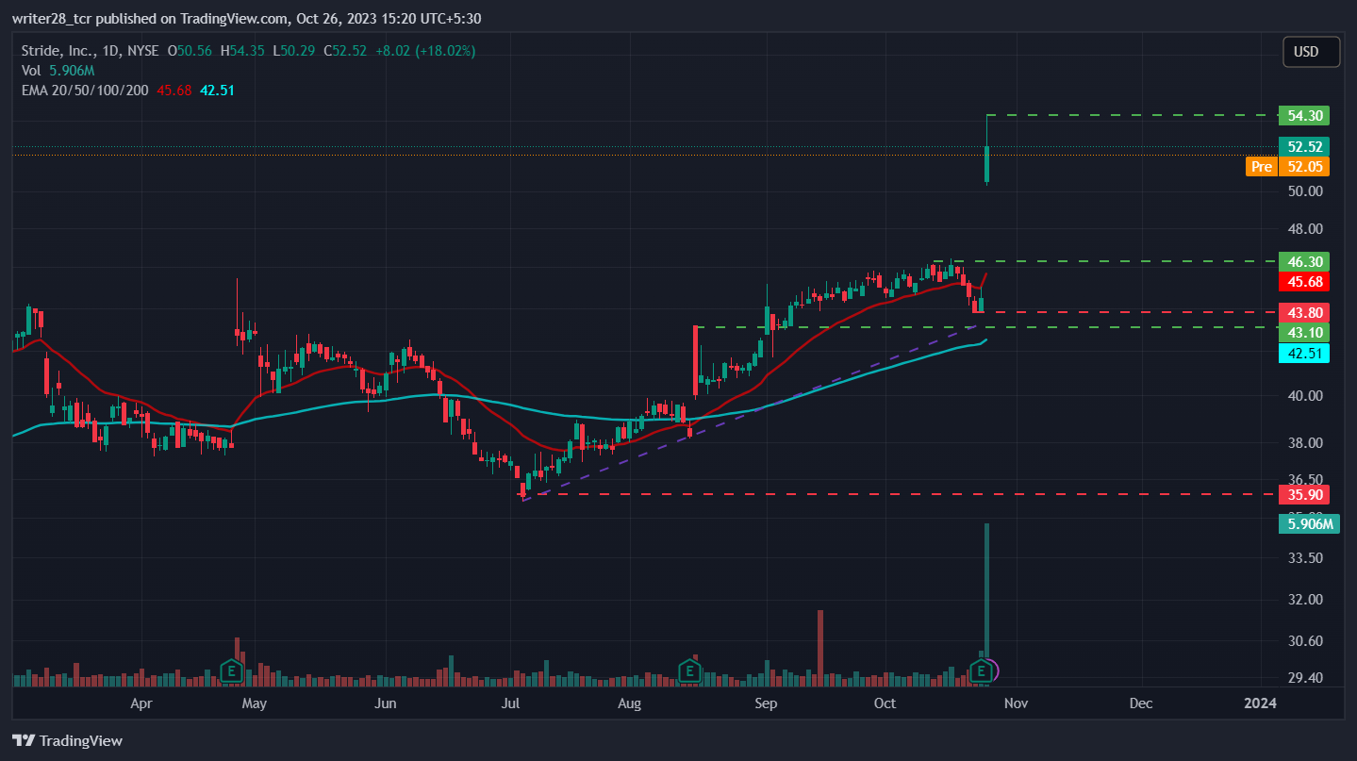Click the Dec label on time axis
Screen dimensions: 1357x761
tap(1140, 703)
